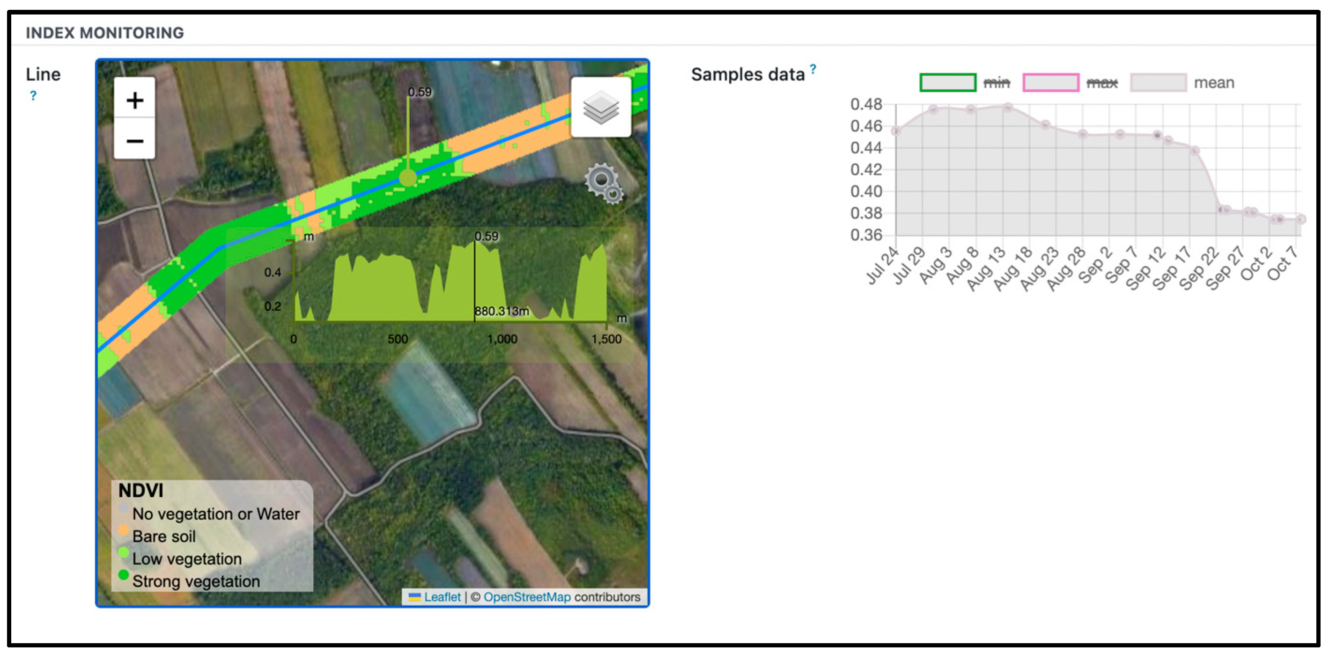The image size is (1329, 653).
Task: Toggle the max series in chart legend
Action: tap(1101, 83)
